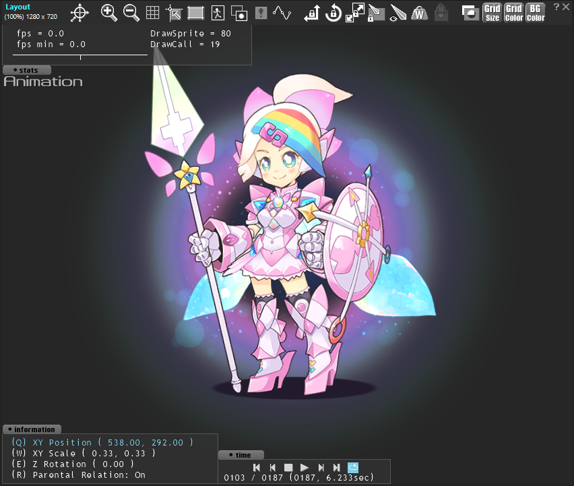Click the greyed weight with down arrow icon
Image resolution: width=574 pixels, height=486 pixels.
pos(441,13)
